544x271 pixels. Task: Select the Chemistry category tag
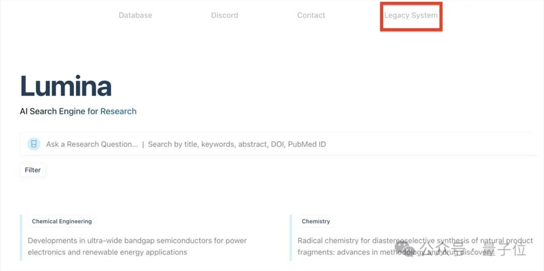[x=316, y=221]
